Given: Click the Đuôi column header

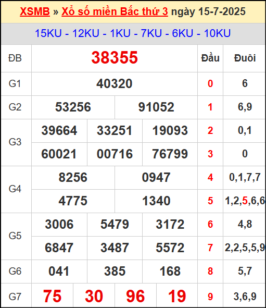Looking at the screenshot, I should pyautogui.click(x=245, y=58).
